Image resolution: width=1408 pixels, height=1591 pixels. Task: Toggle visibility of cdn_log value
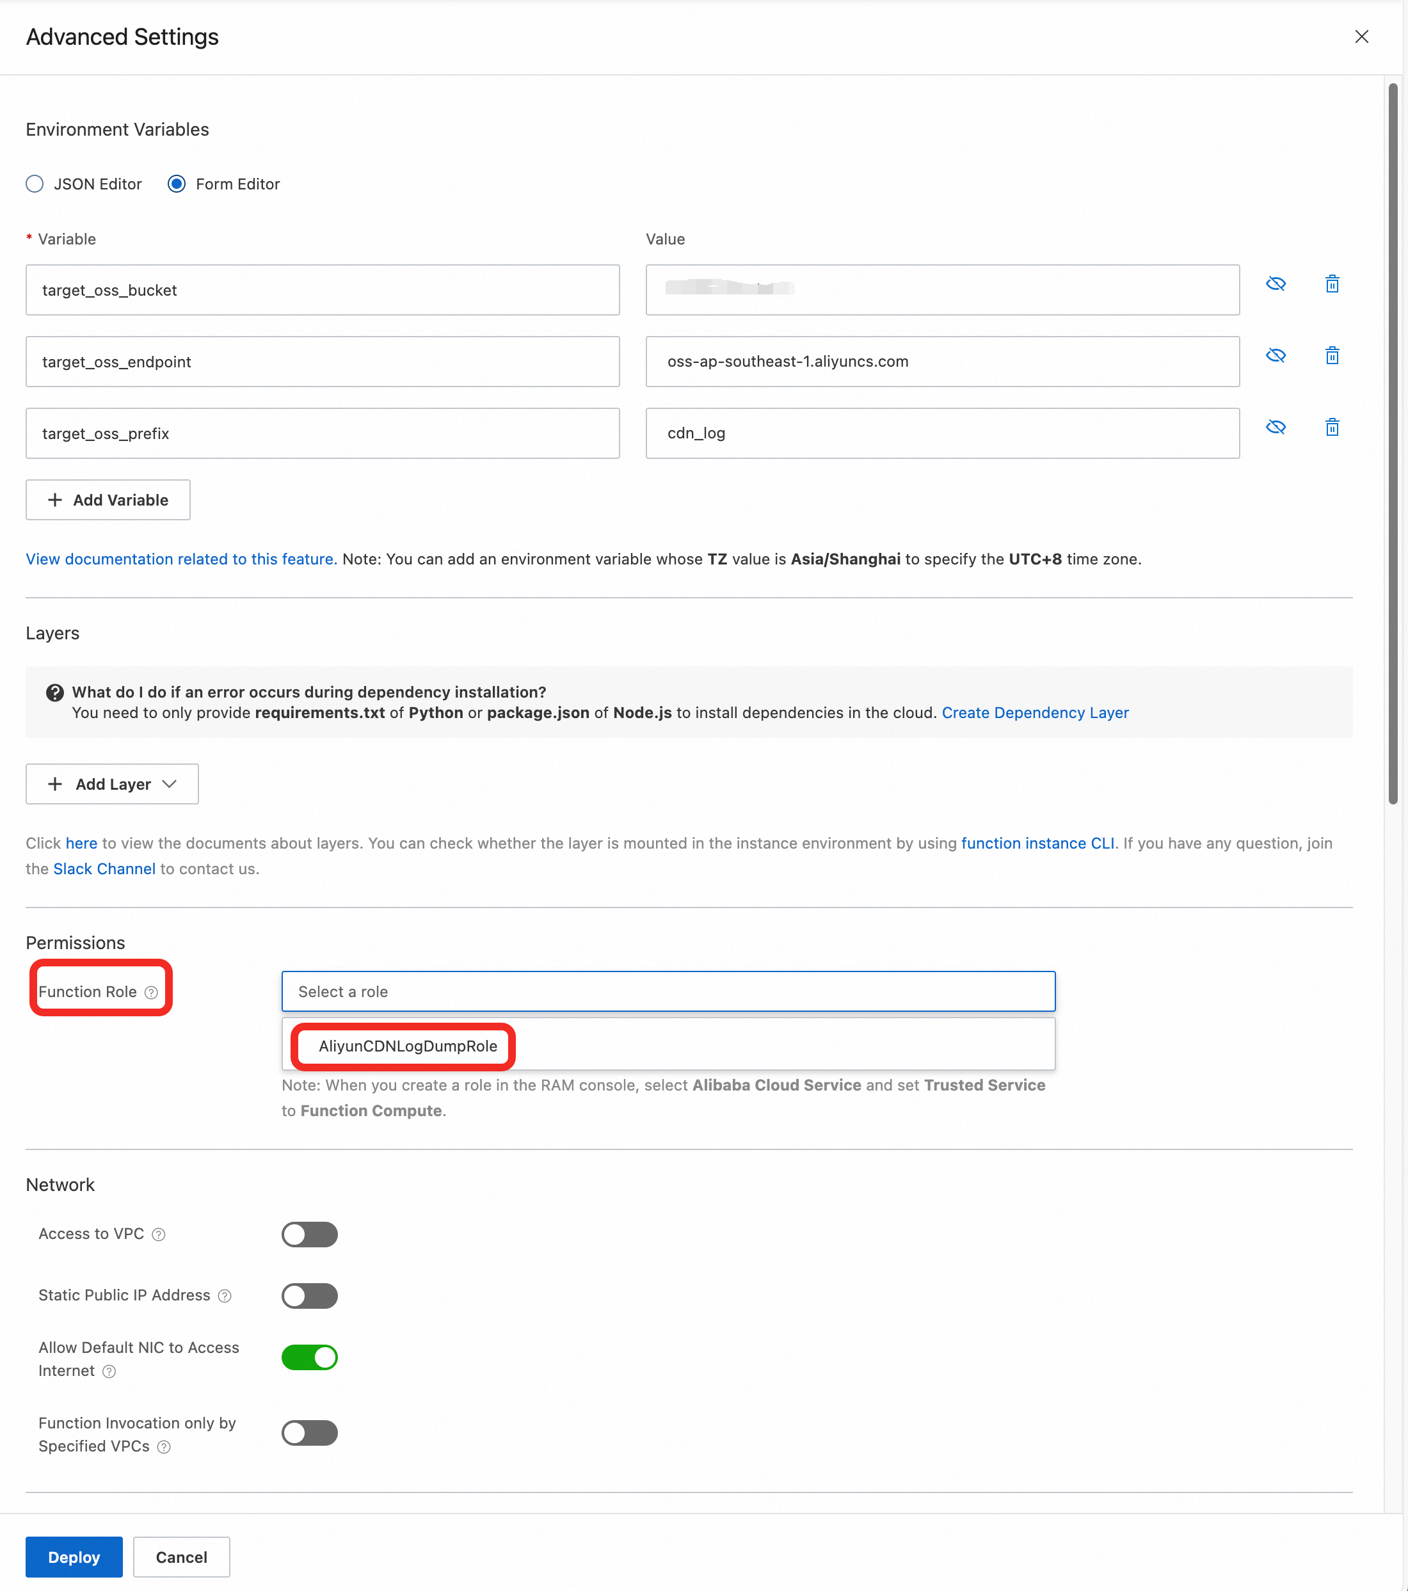click(x=1276, y=428)
